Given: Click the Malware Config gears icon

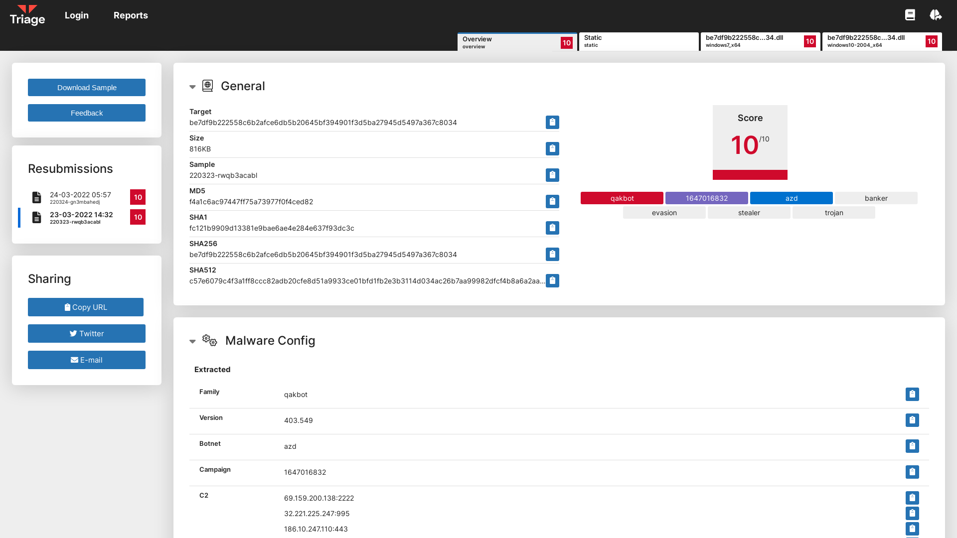Looking at the screenshot, I should (209, 340).
